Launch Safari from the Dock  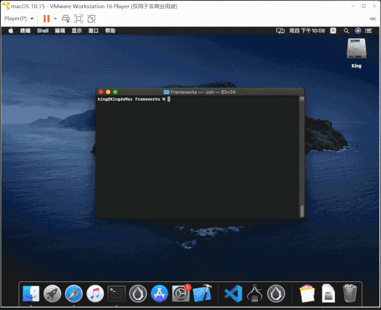[73, 293]
